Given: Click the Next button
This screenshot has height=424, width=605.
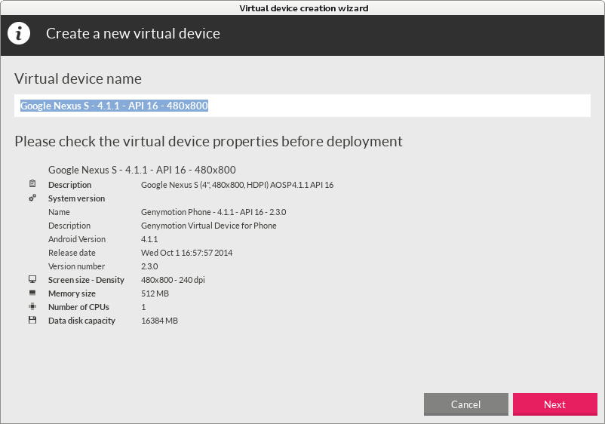Looking at the screenshot, I should pos(555,404).
